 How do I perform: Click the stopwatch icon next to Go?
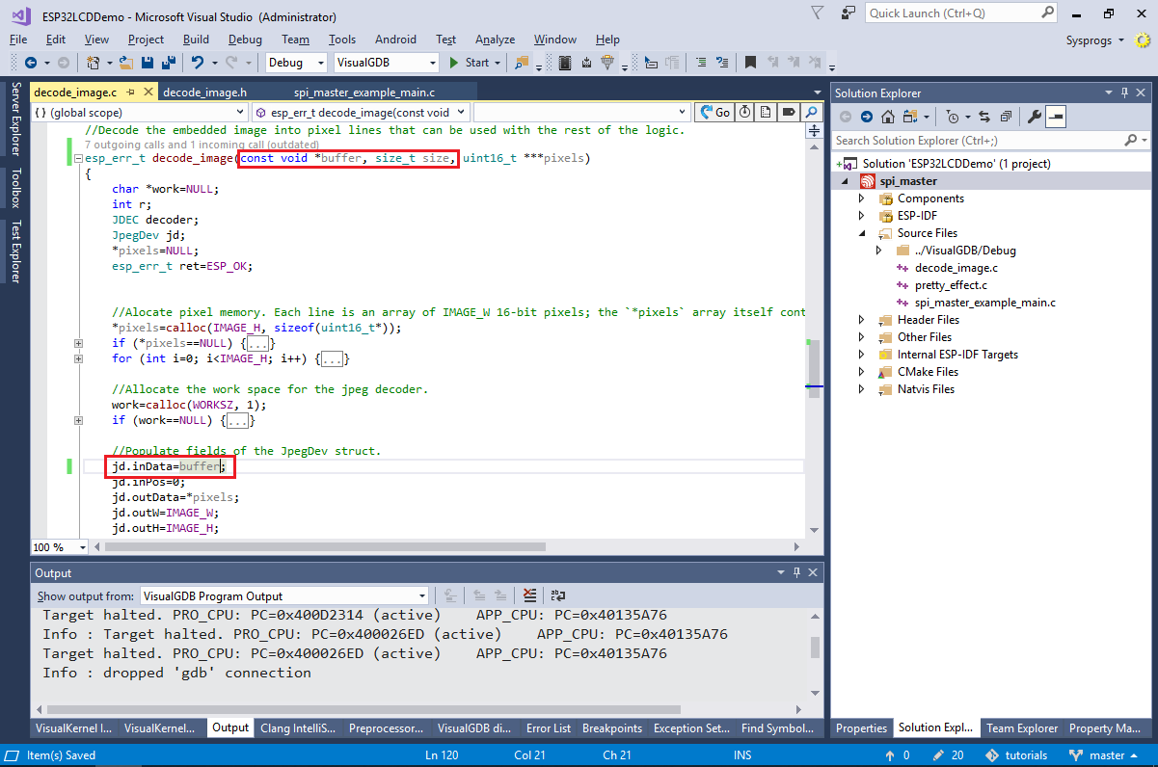745,113
